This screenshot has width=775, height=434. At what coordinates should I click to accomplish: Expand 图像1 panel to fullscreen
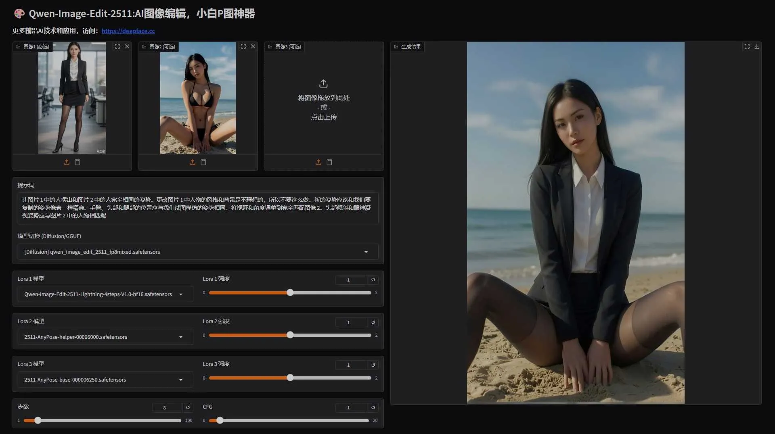coord(117,46)
